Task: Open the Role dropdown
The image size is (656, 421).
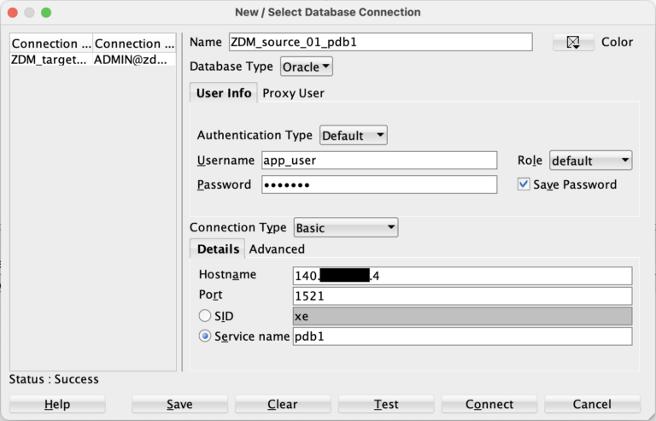Action: [x=590, y=161]
